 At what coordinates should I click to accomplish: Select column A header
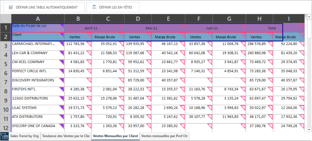pos(37,19)
